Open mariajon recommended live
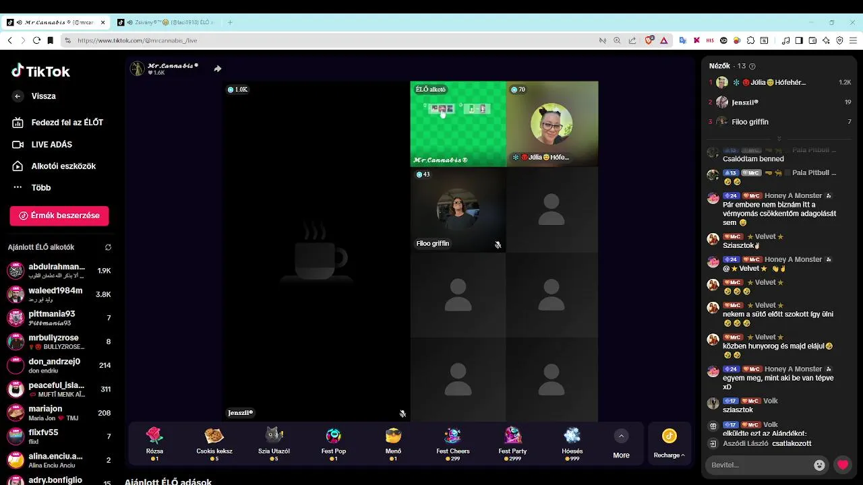 point(59,413)
